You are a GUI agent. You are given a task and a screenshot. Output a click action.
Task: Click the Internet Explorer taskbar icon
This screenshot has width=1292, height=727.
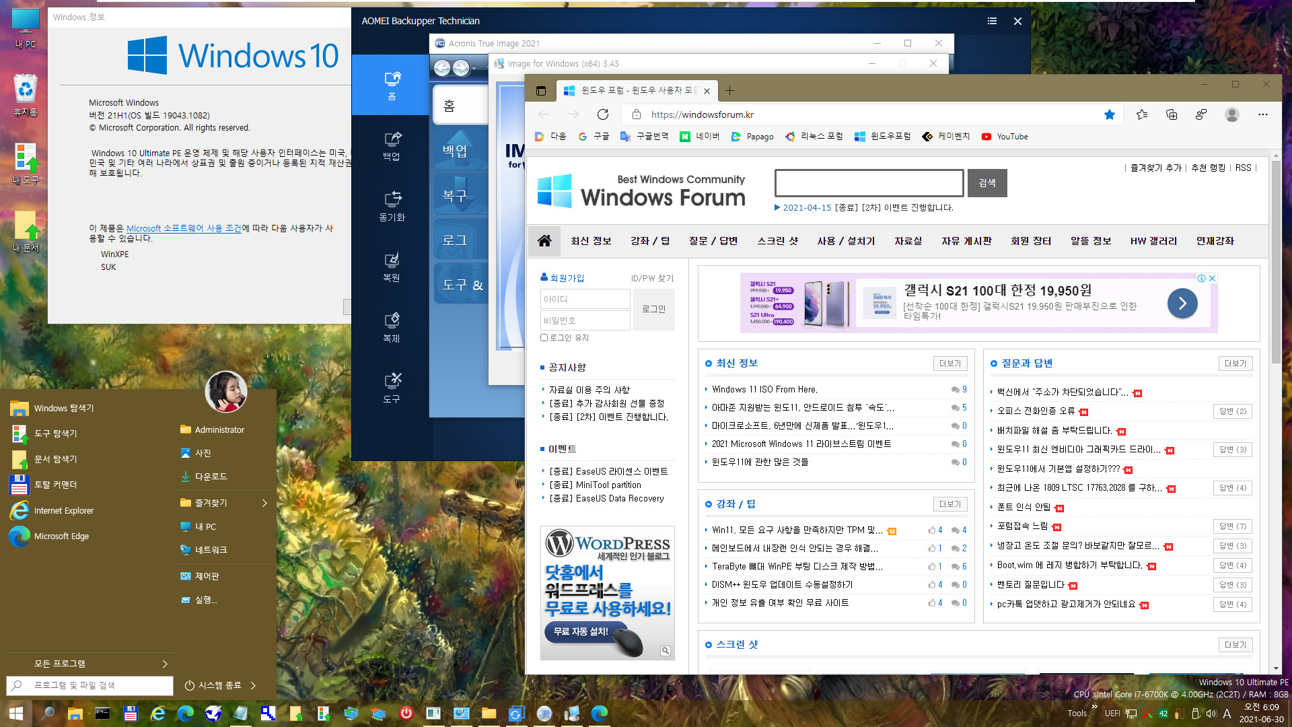pos(157,714)
